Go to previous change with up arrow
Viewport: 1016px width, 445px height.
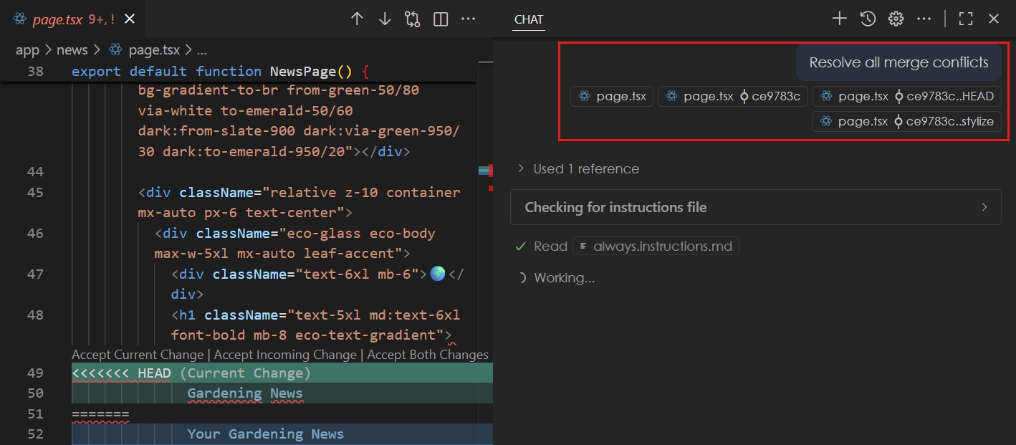(357, 19)
